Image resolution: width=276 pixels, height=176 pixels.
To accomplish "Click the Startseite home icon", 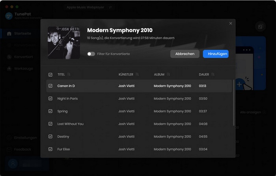I will (x=9, y=33).
